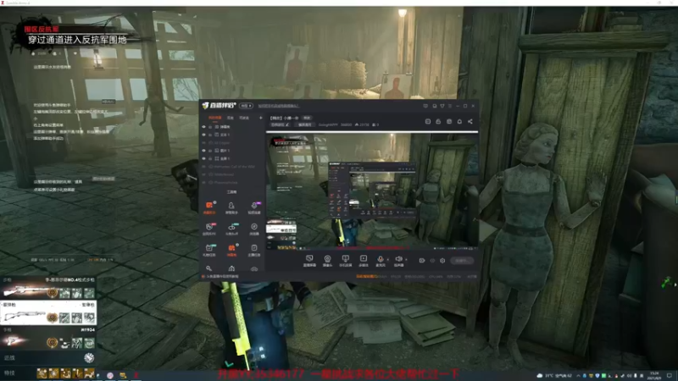Select 'theHunter: Call of the Wild' source row
The image size is (678, 381).
coord(231,166)
